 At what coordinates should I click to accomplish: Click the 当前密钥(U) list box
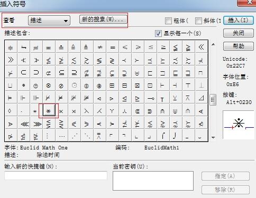153,181
